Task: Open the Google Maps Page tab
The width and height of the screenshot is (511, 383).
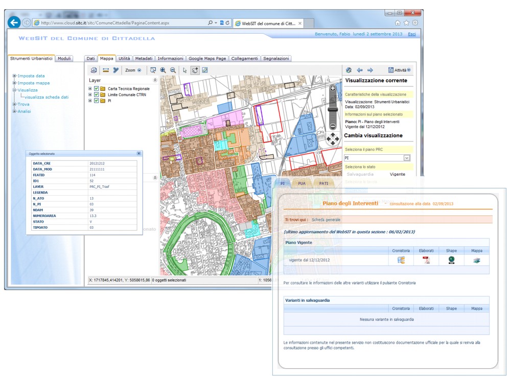Action: (207, 59)
